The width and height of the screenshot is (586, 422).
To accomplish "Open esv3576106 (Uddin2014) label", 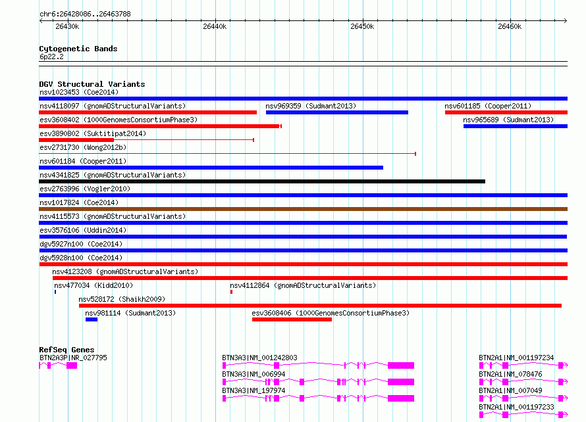I will pos(83,230).
